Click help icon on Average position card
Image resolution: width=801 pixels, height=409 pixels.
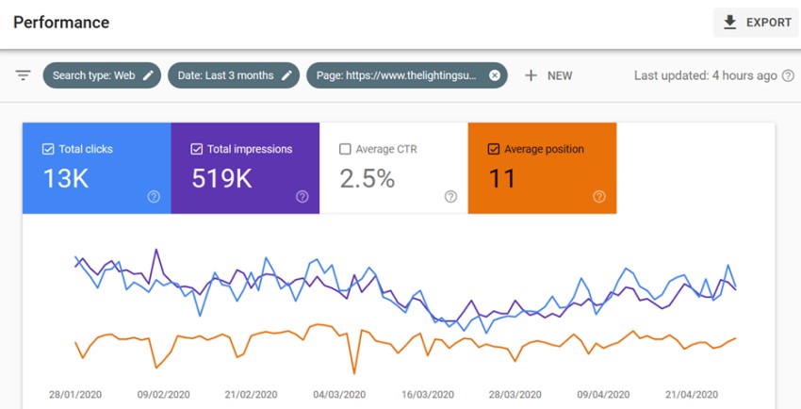(598, 197)
